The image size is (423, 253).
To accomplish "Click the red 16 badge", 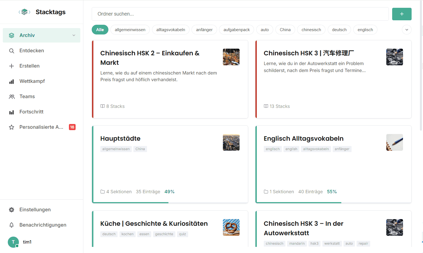I will 72,127.
